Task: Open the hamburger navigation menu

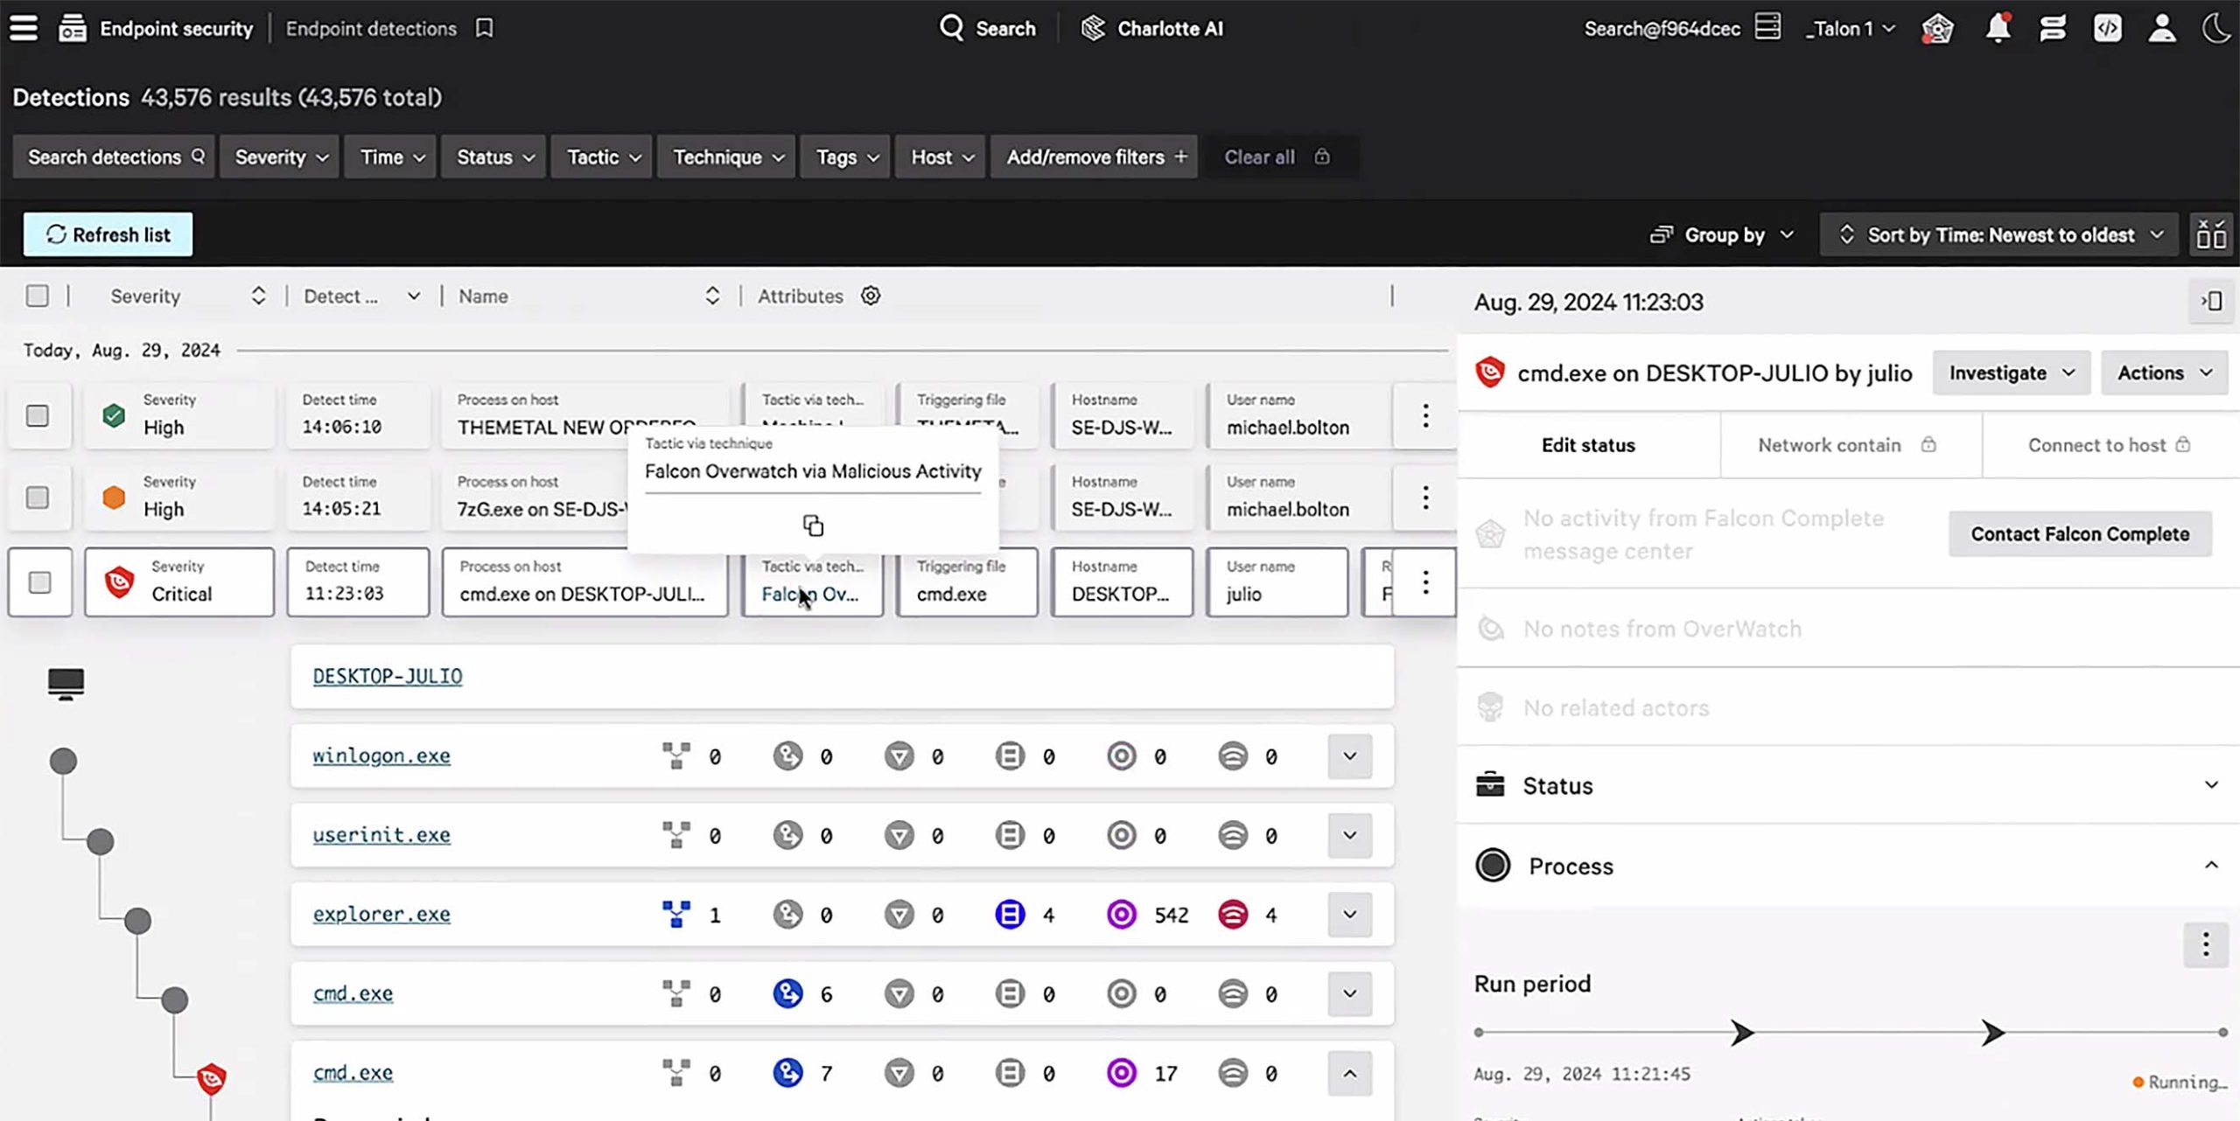Action: tap(24, 28)
